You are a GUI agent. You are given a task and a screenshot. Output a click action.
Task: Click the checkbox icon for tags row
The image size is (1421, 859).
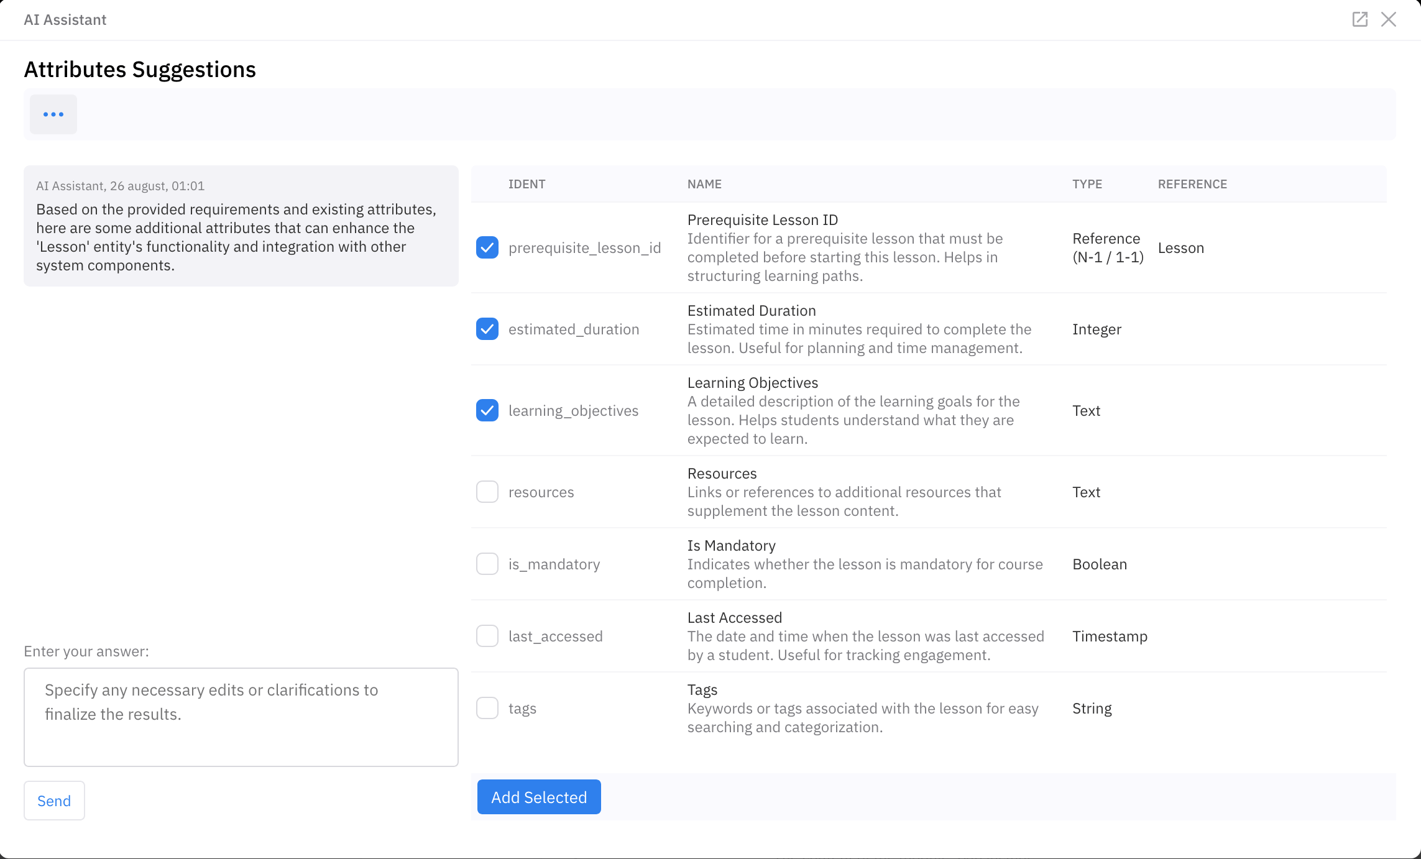coord(487,708)
